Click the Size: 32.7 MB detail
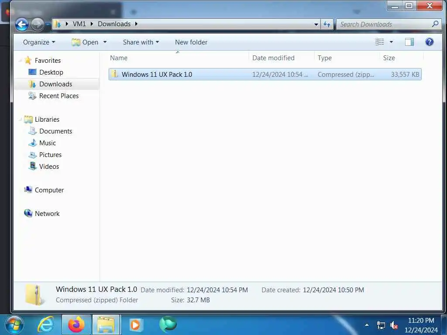447x335 pixels. coord(190,300)
